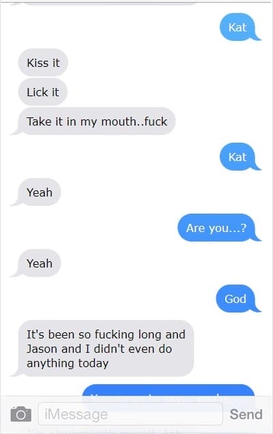Viewport: 273px width, 434px height.
Task: Click the word 'mouth' in the gray bubble
Action: click(x=119, y=121)
